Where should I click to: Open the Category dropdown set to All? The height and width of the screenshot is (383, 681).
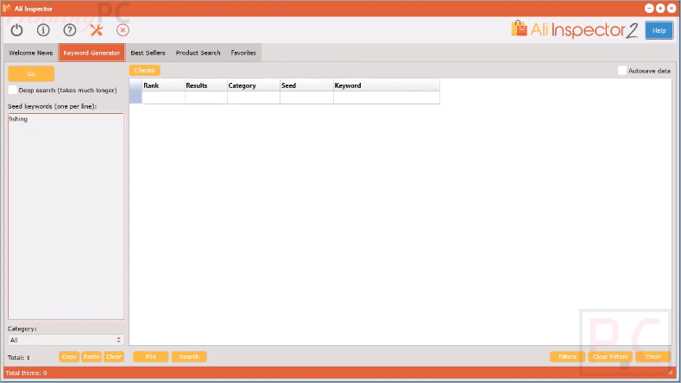[x=66, y=340]
